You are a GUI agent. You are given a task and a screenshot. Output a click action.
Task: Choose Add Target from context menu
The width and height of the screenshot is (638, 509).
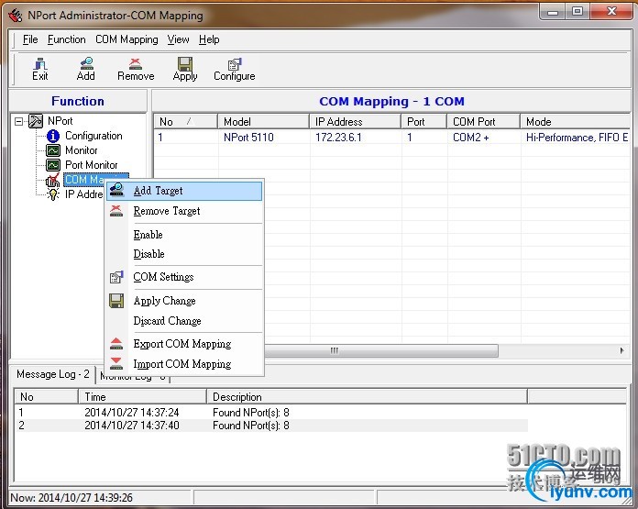pos(184,191)
